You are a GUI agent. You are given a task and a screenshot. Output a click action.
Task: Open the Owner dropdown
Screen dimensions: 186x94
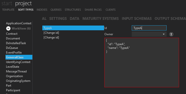tap(149, 34)
